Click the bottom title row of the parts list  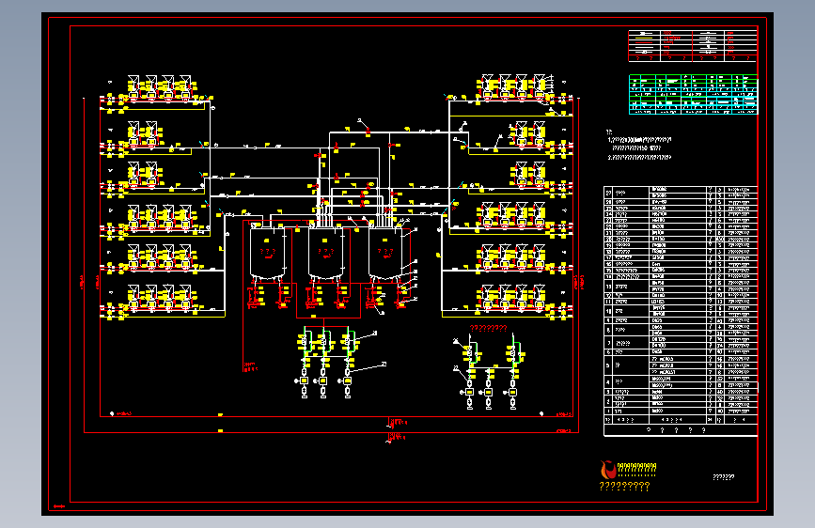tap(680, 430)
